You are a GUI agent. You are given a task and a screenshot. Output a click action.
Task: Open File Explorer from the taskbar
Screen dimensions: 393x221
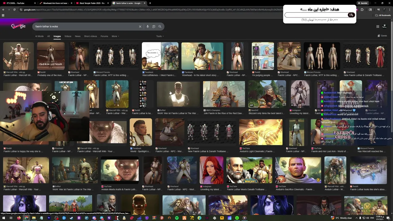[34, 218]
